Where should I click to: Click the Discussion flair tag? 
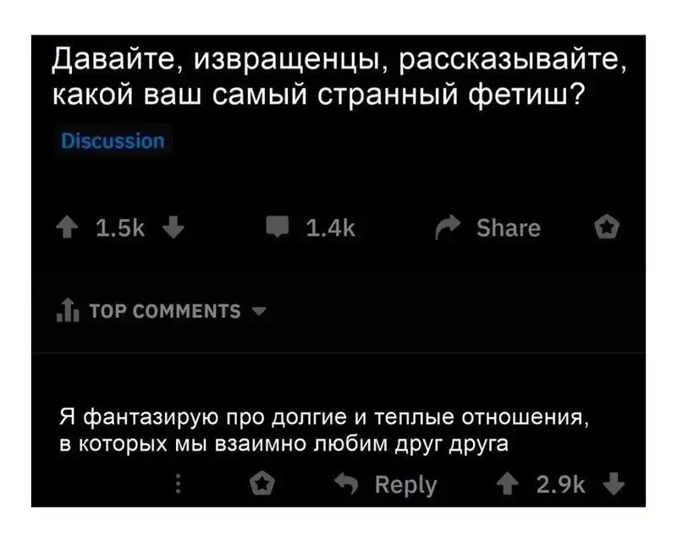coord(113,140)
